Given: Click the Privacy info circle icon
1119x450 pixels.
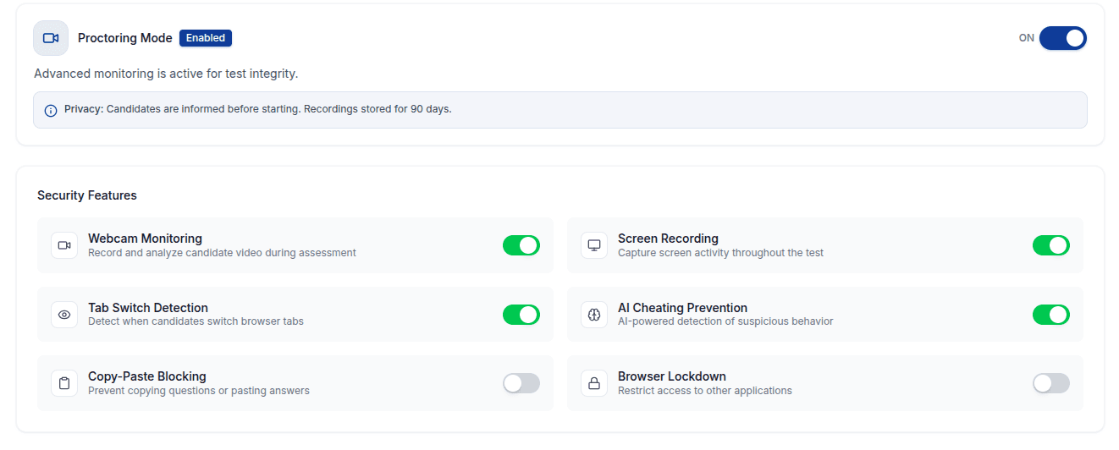Looking at the screenshot, I should coord(51,110).
